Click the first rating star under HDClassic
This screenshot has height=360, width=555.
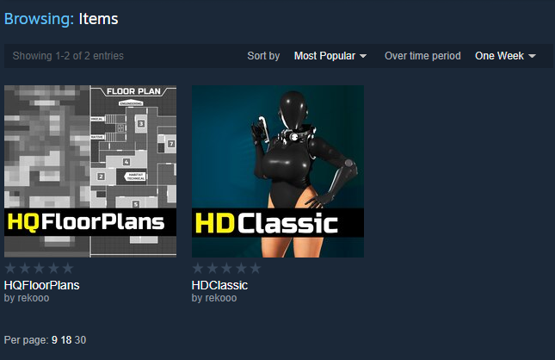click(x=198, y=268)
